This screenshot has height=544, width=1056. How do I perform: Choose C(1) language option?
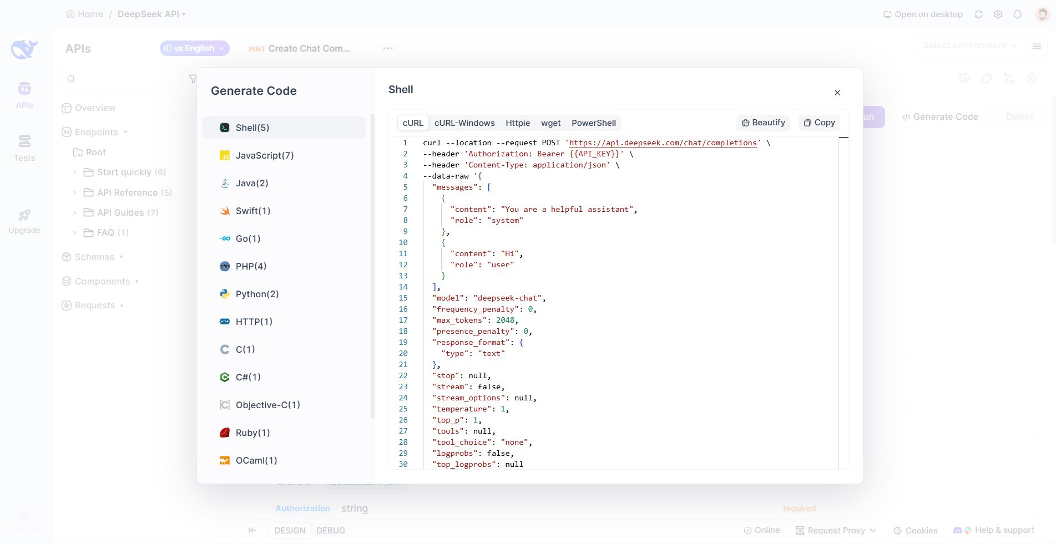click(284, 349)
